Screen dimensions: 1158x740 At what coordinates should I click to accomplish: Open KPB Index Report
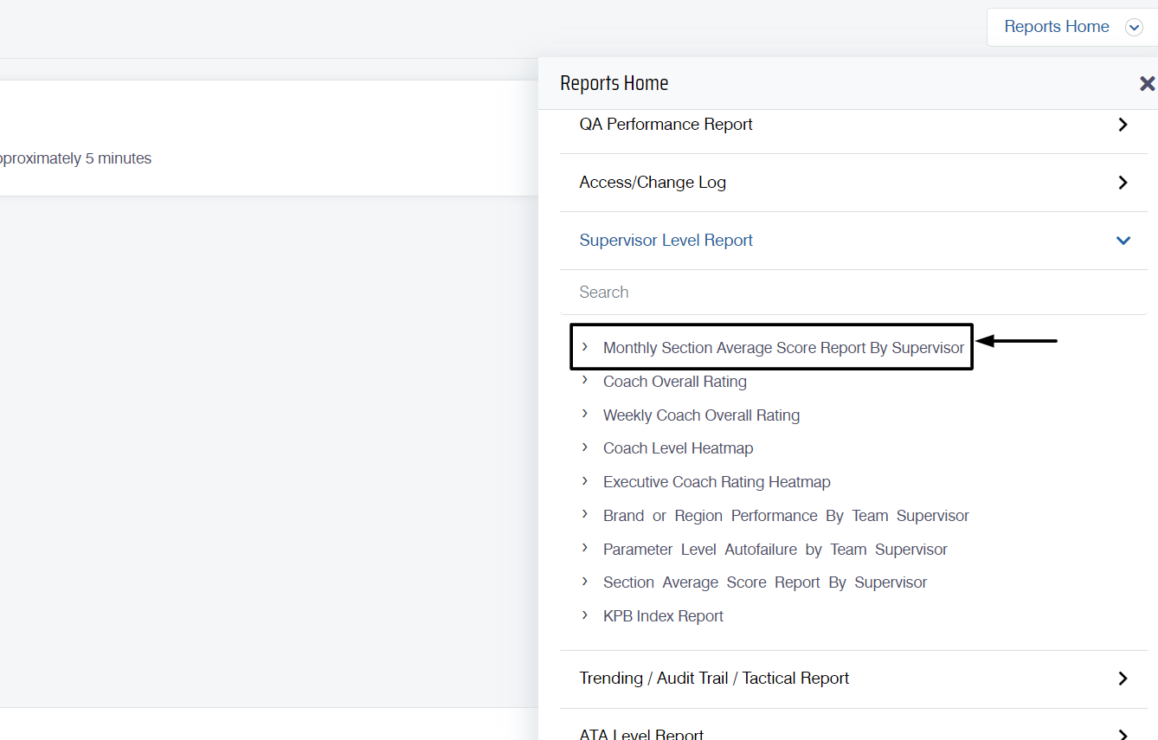pos(663,616)
